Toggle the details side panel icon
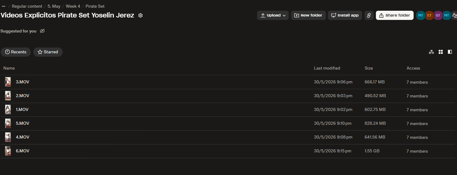This screenshot has width=457, height=175. pos(450,52)
